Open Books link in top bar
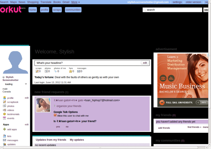Viewport: 211px width, 149px height. [57, 2]
